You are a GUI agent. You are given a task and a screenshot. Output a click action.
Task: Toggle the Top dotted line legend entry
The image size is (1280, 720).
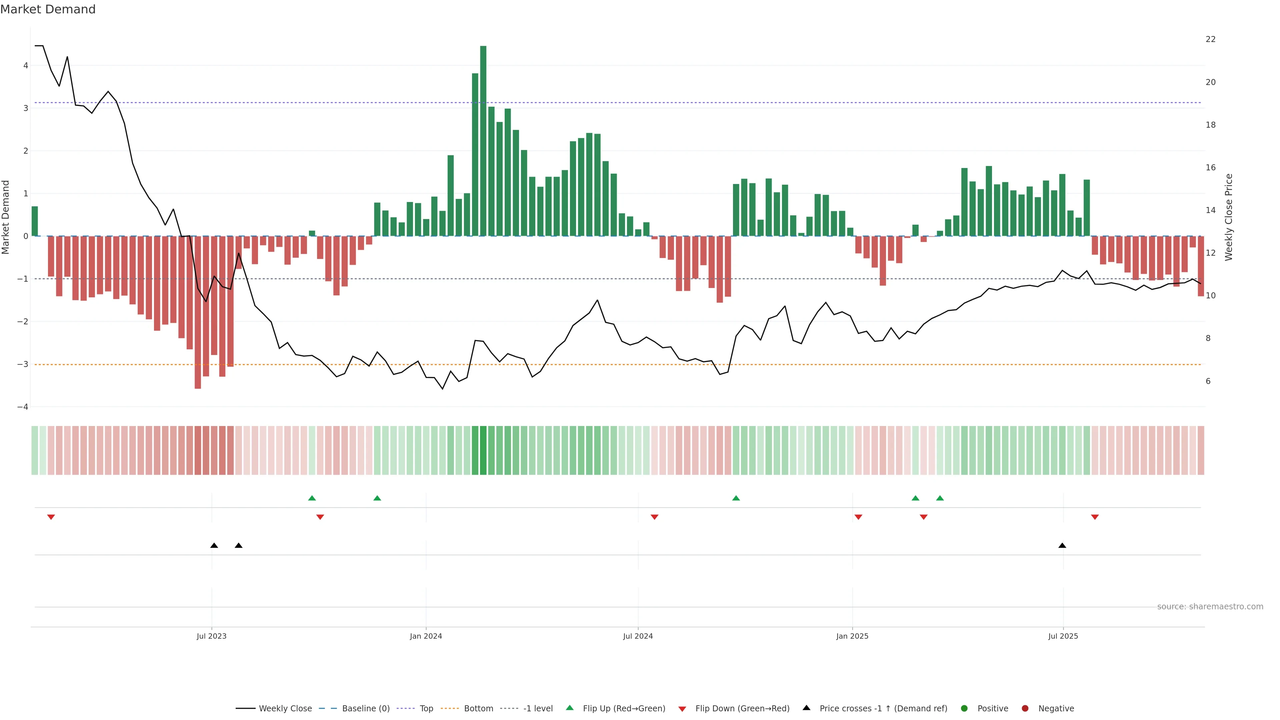tap(426, 708)
